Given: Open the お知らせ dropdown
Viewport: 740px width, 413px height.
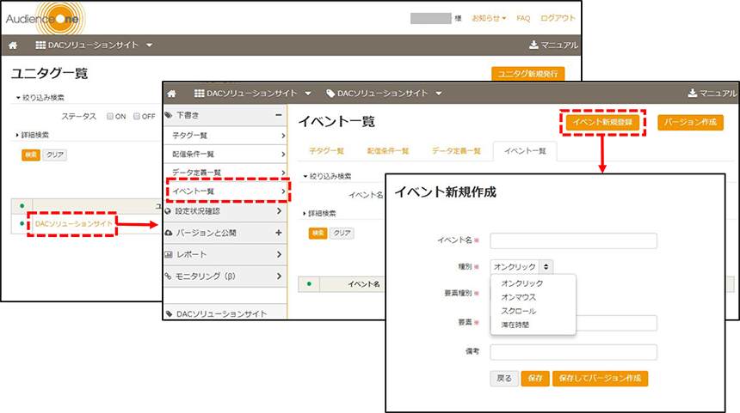Looking at the screenshot, I should (x=489, y=18).
